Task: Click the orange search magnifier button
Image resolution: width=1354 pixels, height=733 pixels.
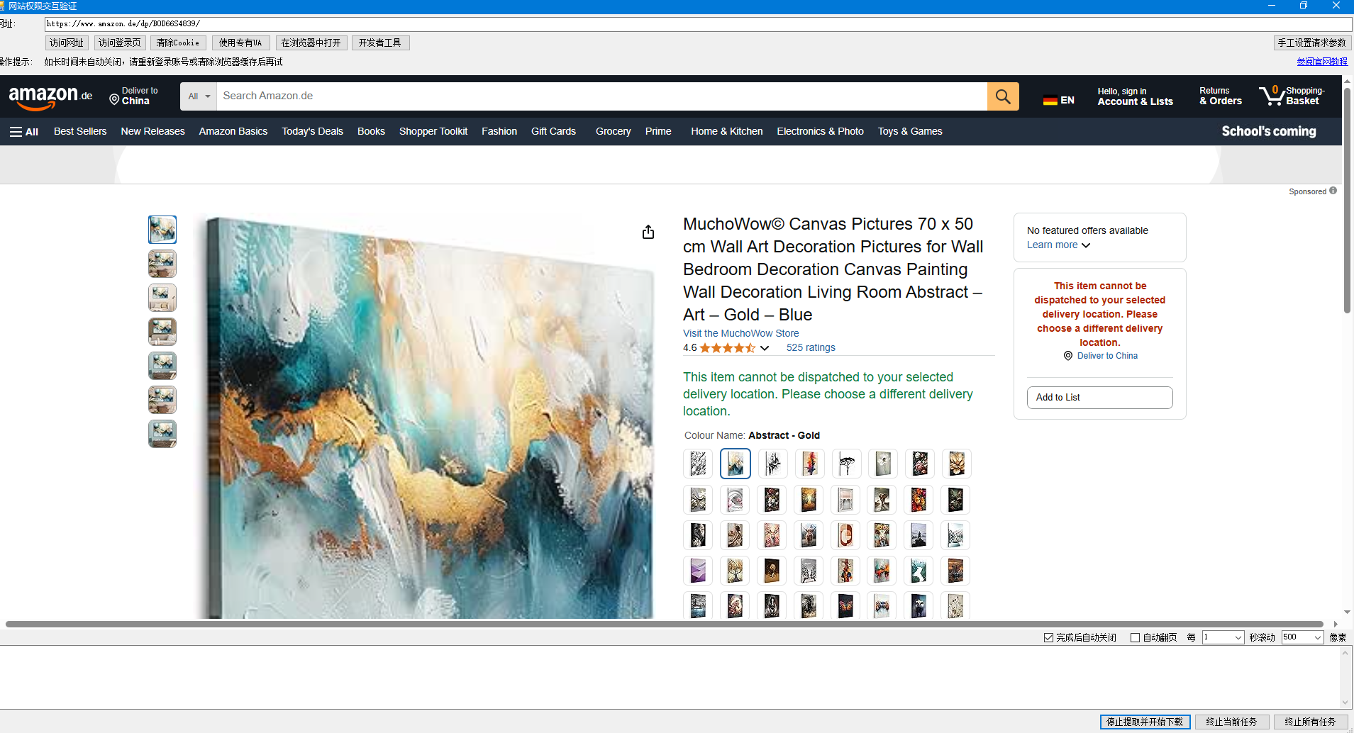Action: (1002, 96)
